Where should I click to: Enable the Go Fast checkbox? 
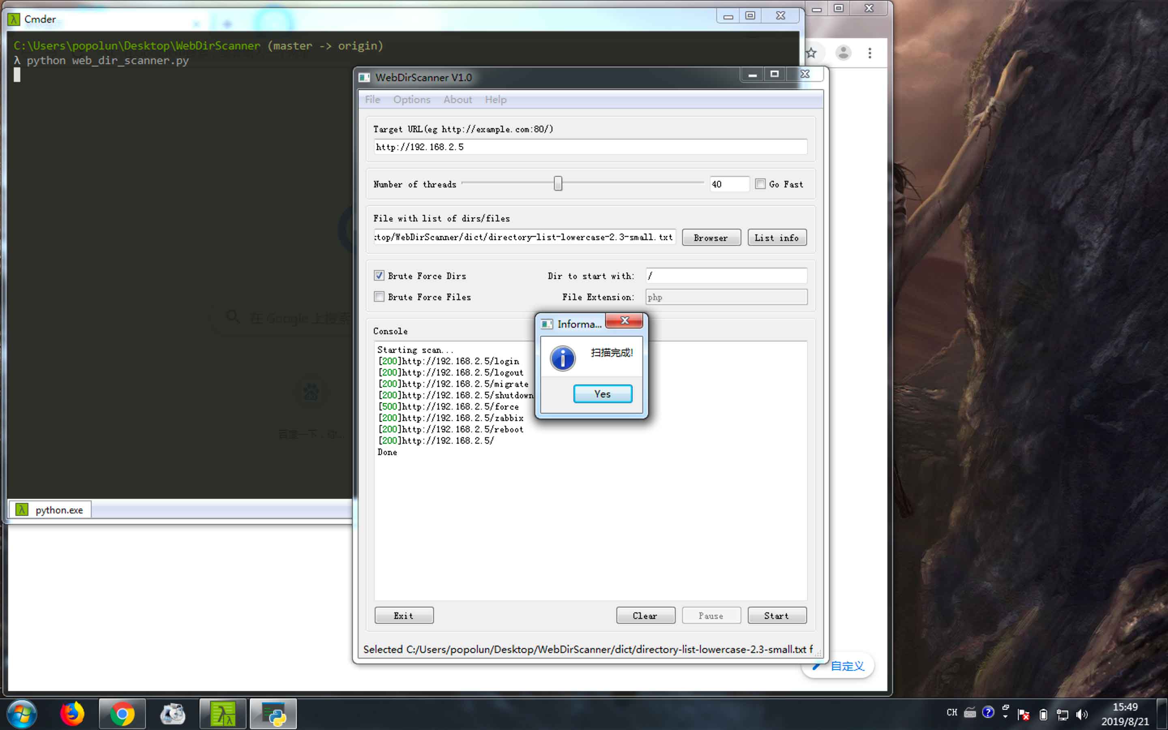point(760,184)
